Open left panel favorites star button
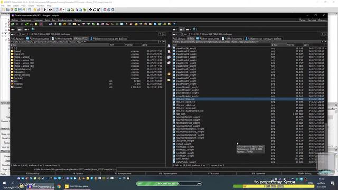The width and height of the screenshot is (338, 190). pos(161,42)
